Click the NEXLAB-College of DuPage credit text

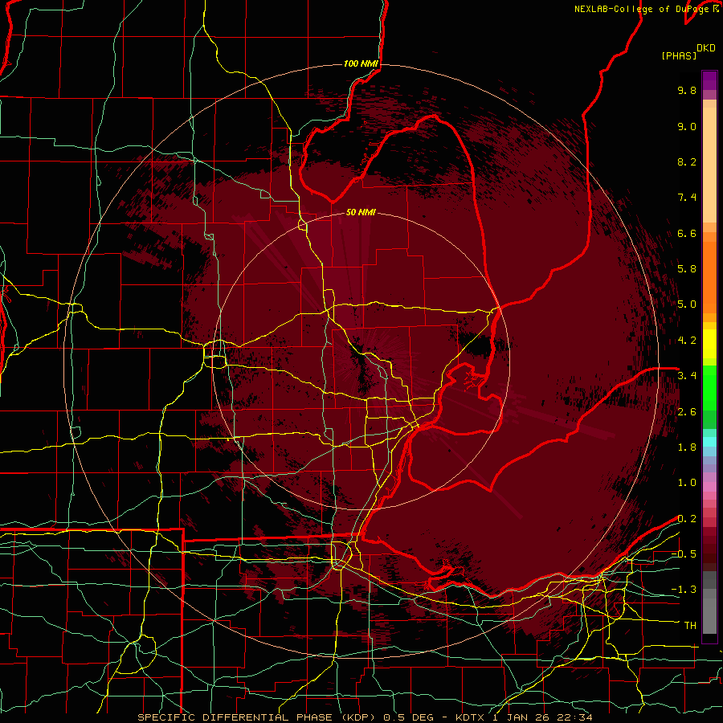[641, 9]
